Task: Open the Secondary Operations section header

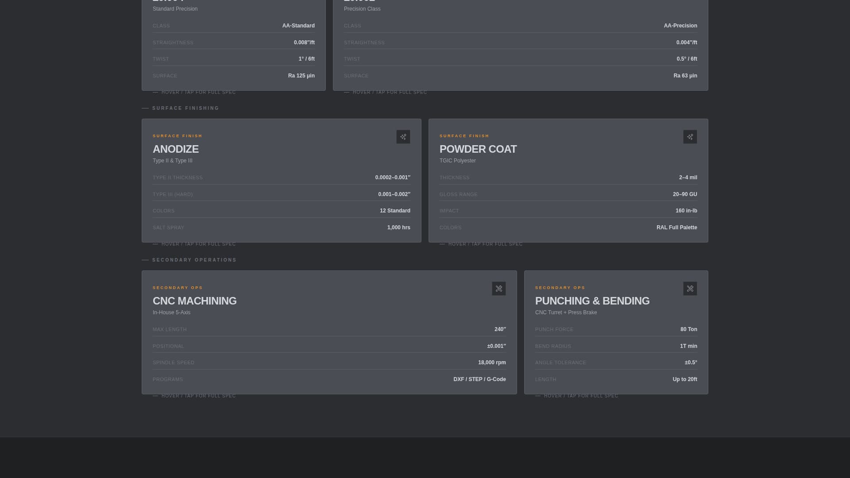Action: [x=189, y=260]
